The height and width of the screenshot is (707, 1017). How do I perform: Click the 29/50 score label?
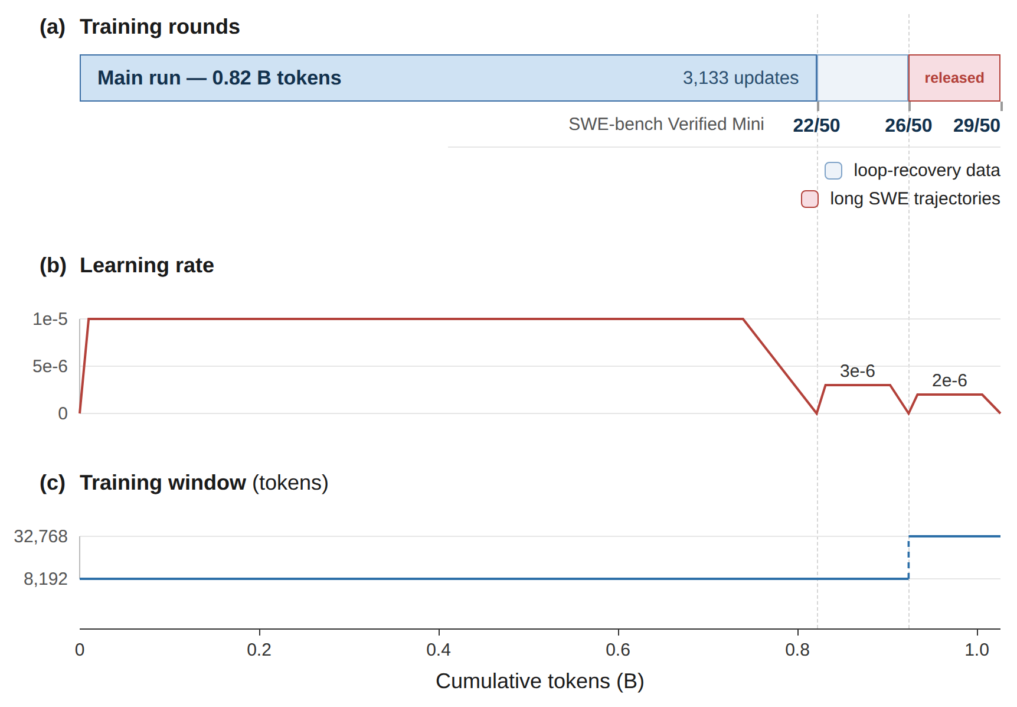(976, 125)
